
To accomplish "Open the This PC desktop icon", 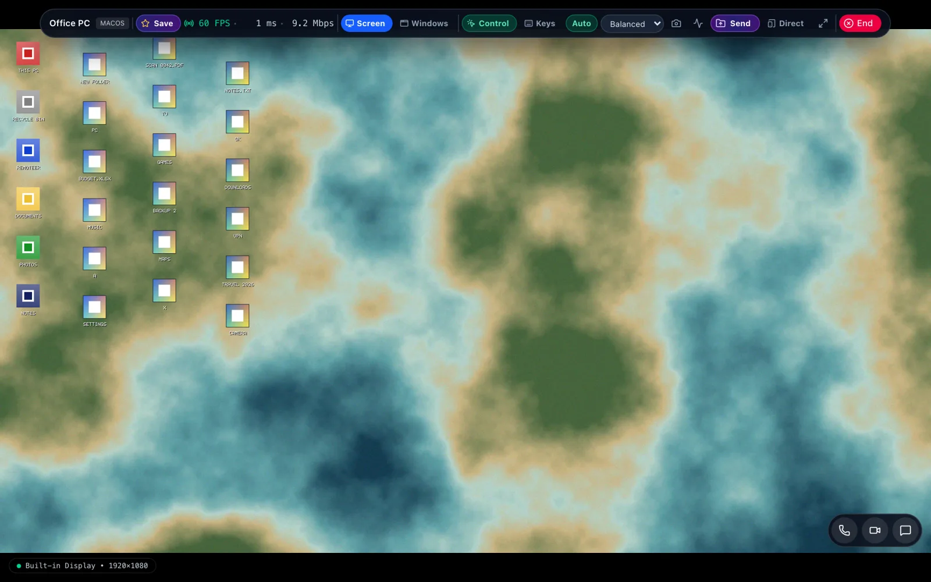I will coord(28,57).
